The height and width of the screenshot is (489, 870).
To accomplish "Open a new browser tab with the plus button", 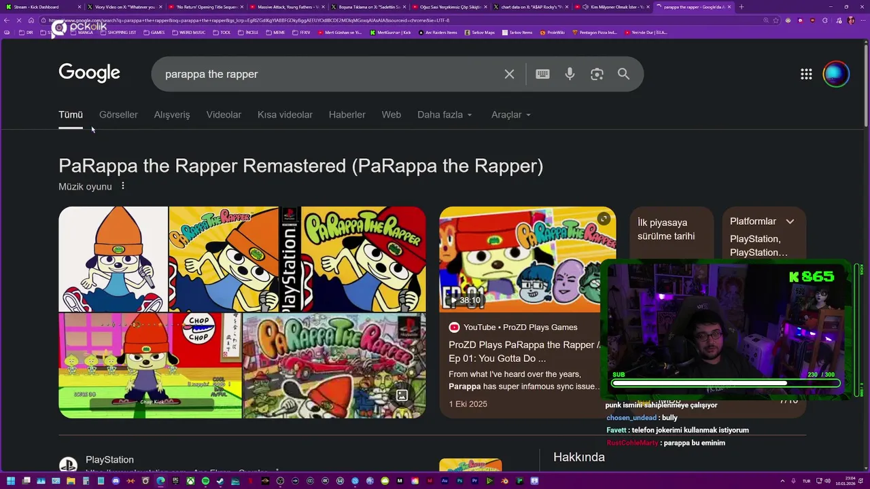I will [741, 7].
